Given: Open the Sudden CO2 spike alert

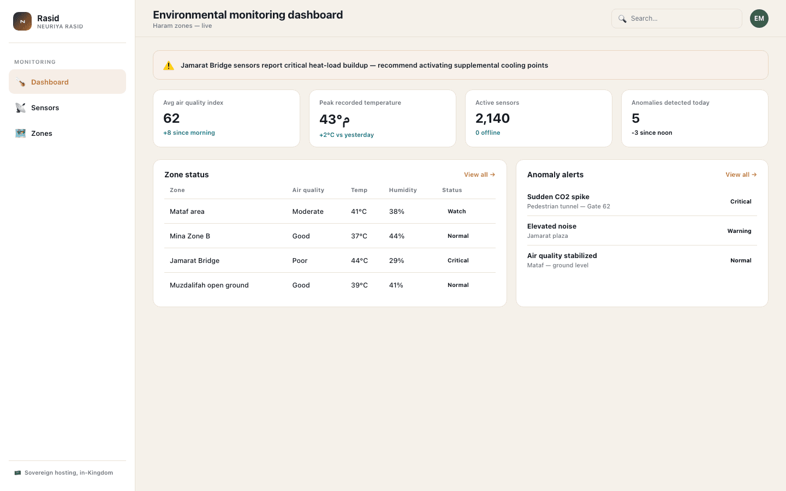Looking at the screenshot, I should click(642, 201).
